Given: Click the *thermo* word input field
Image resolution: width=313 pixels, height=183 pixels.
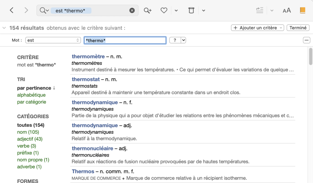Looking at the screenshot, I should click(x=125, y=40).
